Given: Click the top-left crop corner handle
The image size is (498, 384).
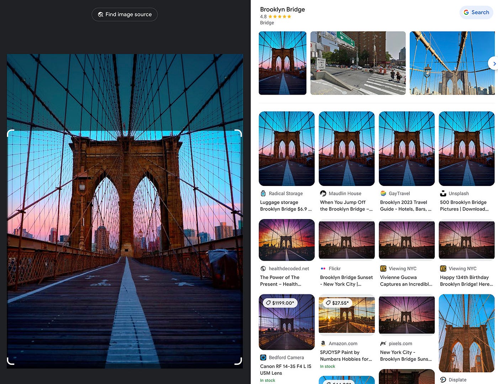Looking at the screenshot, I should (x=10, y=133).
